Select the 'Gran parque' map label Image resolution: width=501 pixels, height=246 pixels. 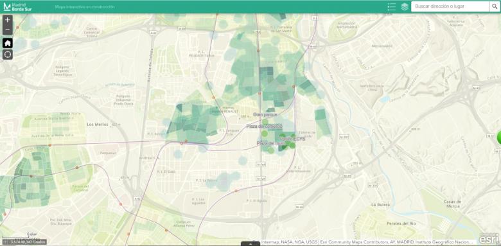point(265,114)
